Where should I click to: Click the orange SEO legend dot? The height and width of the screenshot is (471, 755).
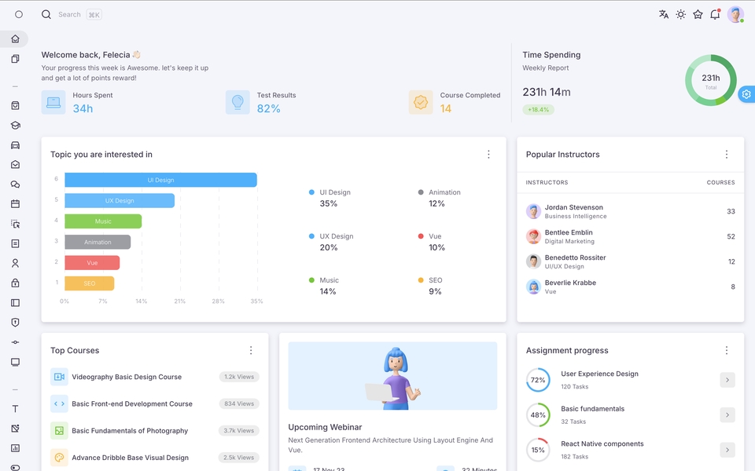click(x=420, y=280)
